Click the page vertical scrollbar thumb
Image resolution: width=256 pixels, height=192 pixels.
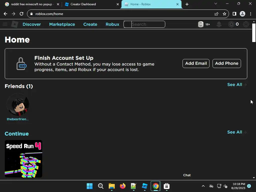254,33
